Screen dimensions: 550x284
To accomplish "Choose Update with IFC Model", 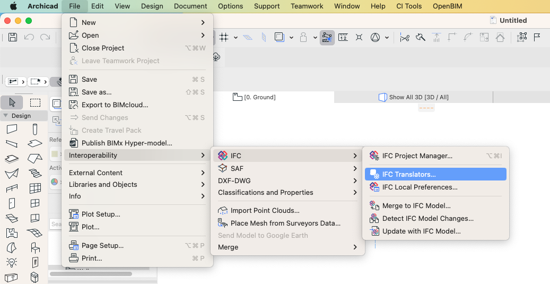I will pyautogui.click(x=435, y=231).
